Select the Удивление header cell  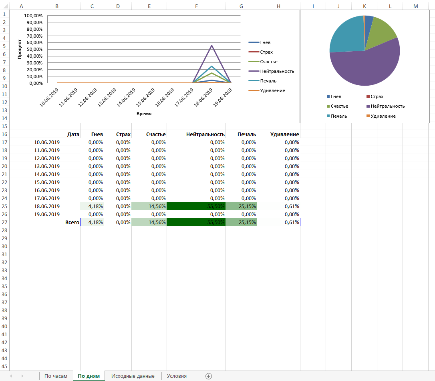[278, 134]
